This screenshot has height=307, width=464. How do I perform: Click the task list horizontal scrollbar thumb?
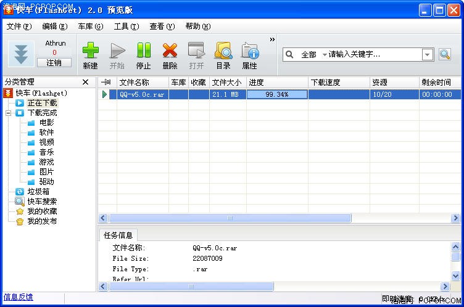[x=230, y=218]
